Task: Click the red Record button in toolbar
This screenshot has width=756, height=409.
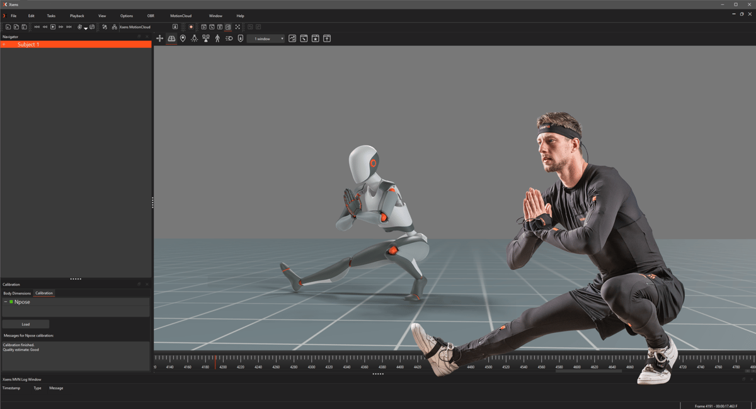Action: (191, 27)
